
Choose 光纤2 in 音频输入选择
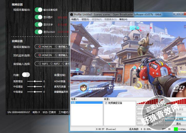pos(55,64)
